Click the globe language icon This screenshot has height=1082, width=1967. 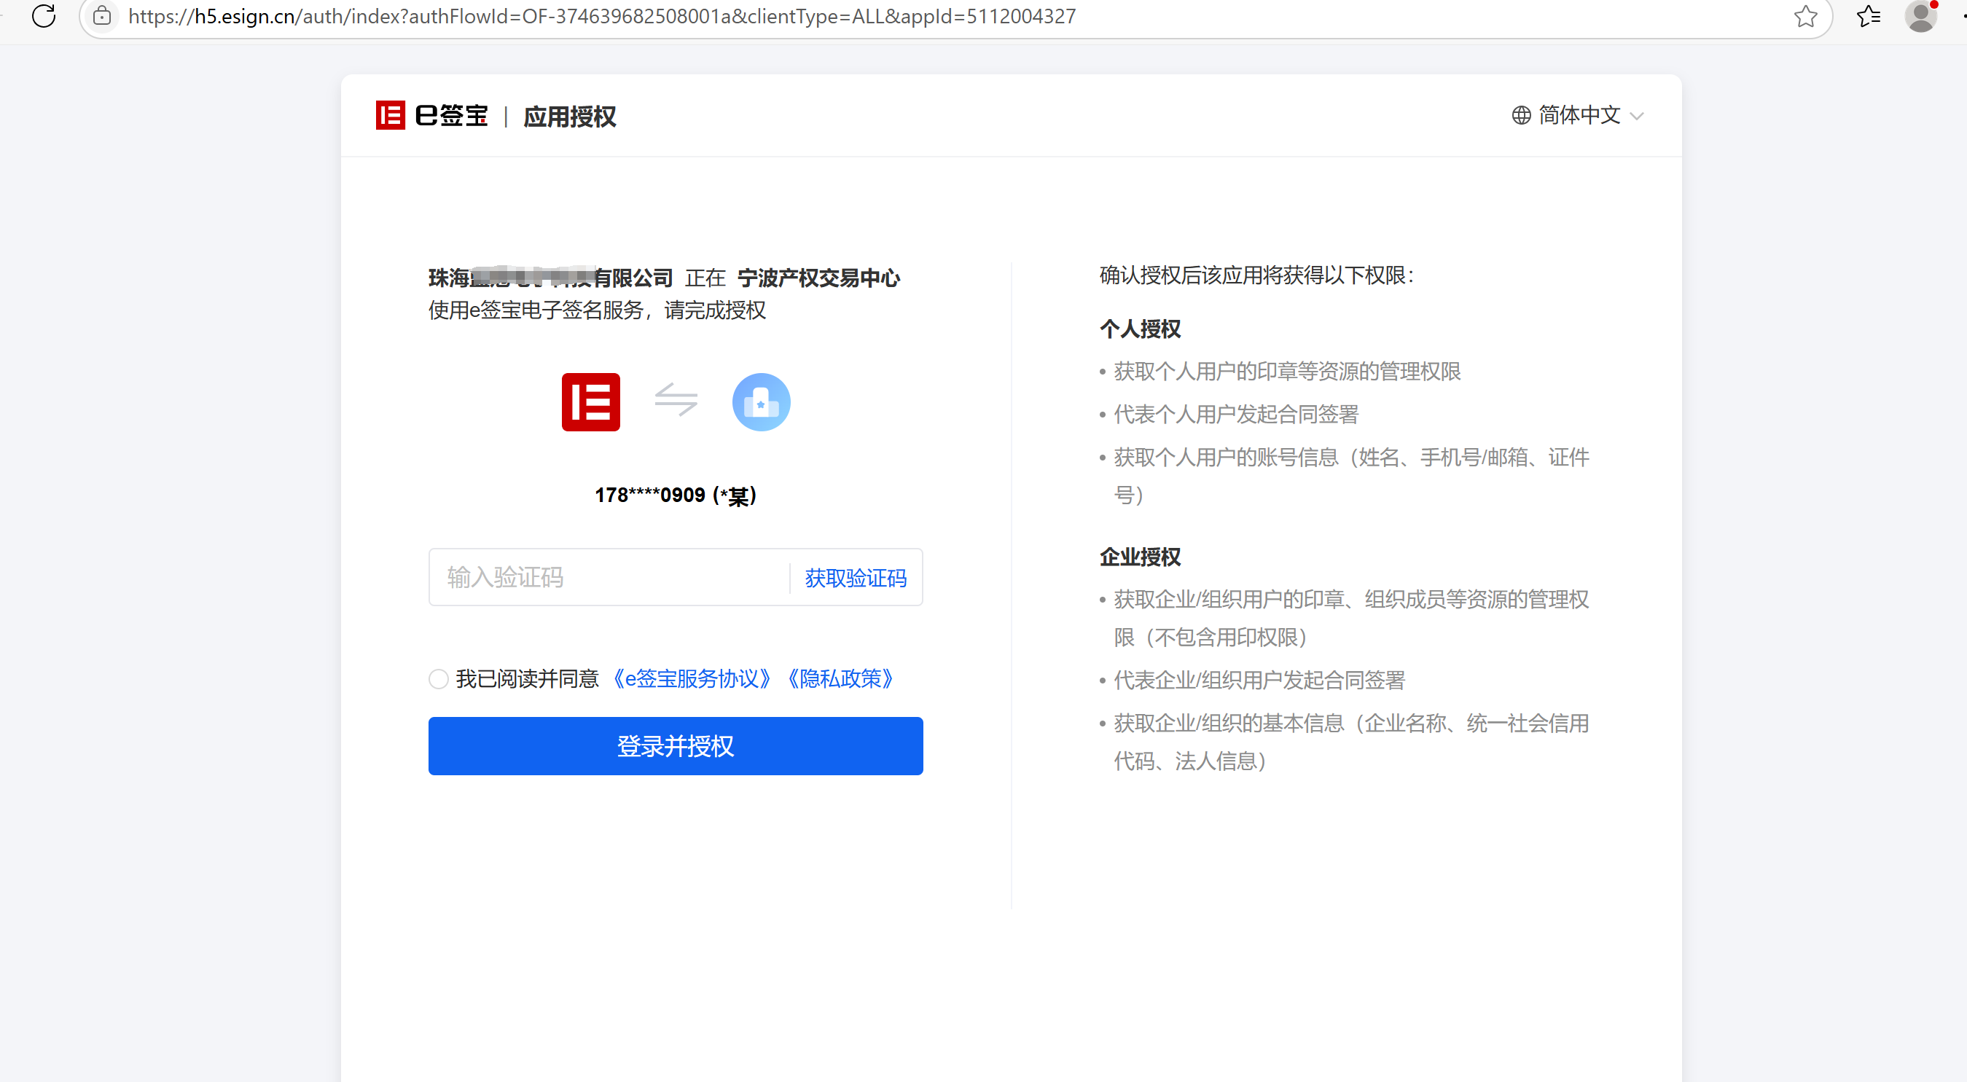pos(1521,115)
